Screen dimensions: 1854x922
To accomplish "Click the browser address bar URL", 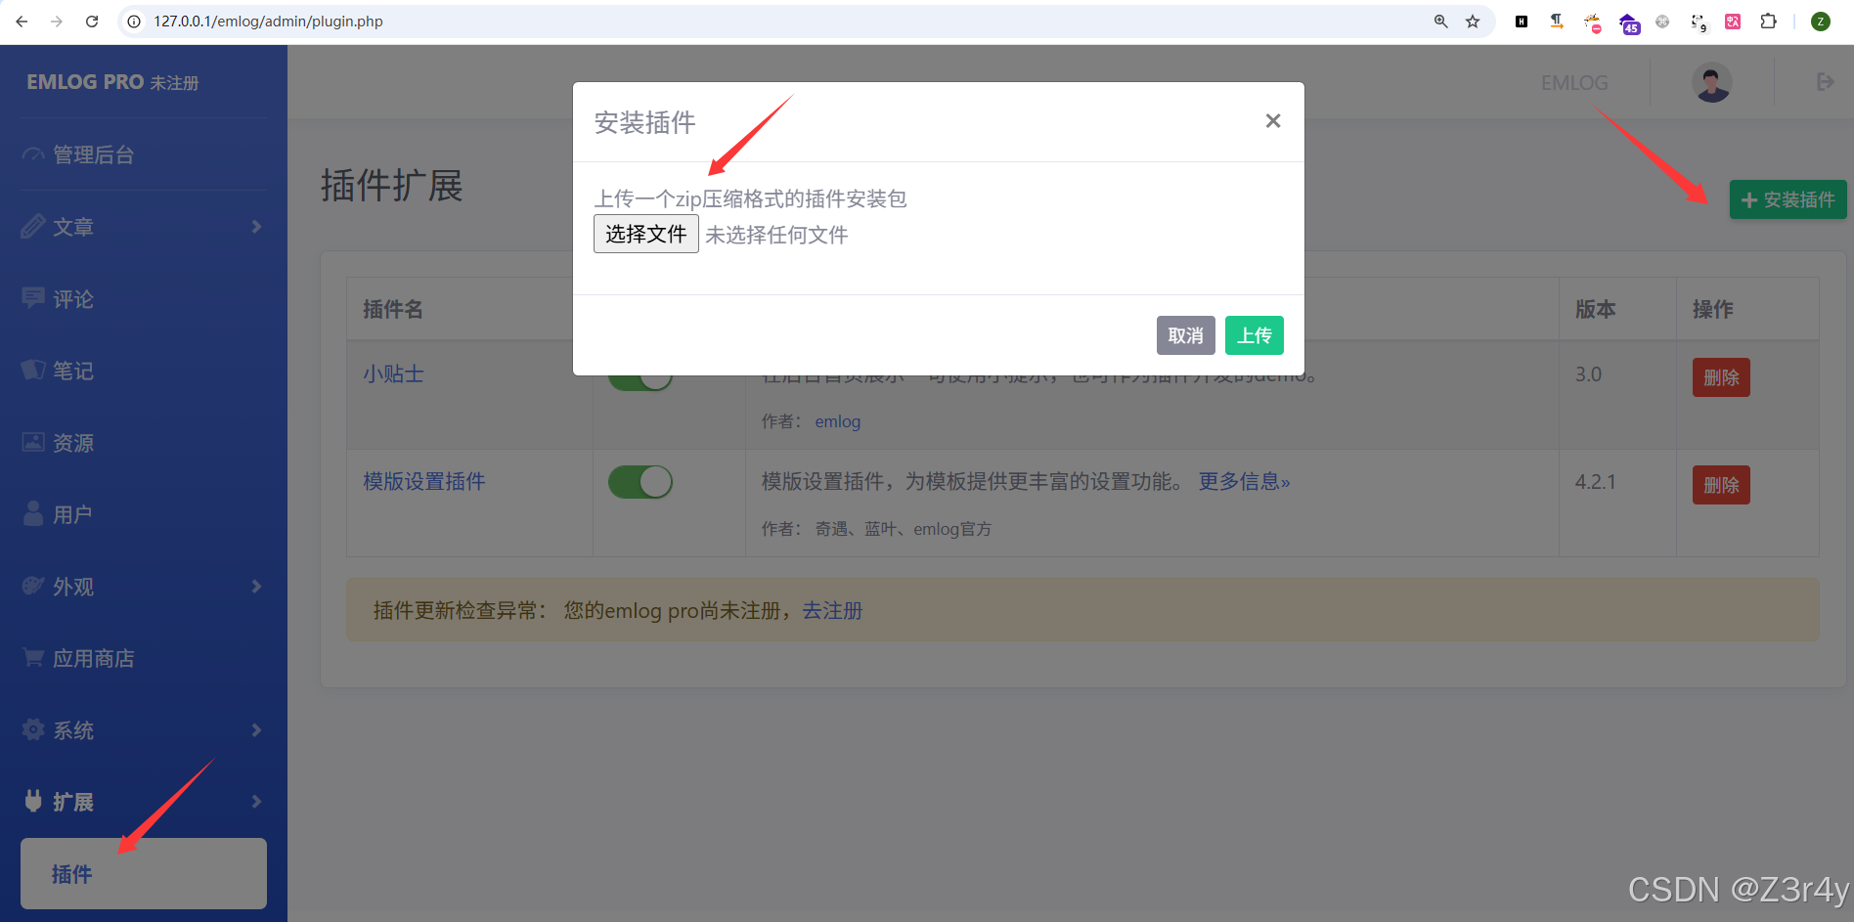I will point(268,22).
